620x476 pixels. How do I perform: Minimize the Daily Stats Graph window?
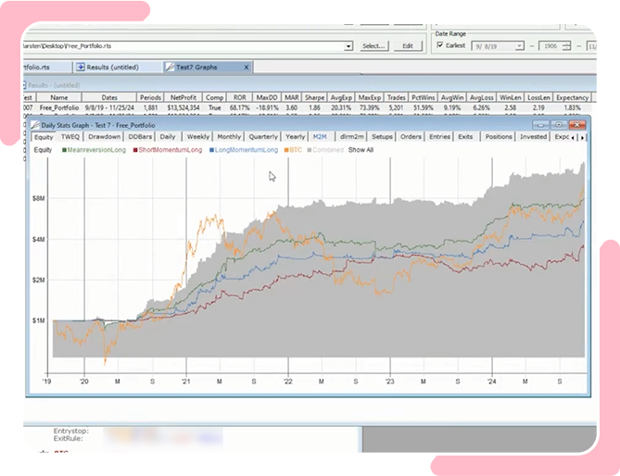540,125
